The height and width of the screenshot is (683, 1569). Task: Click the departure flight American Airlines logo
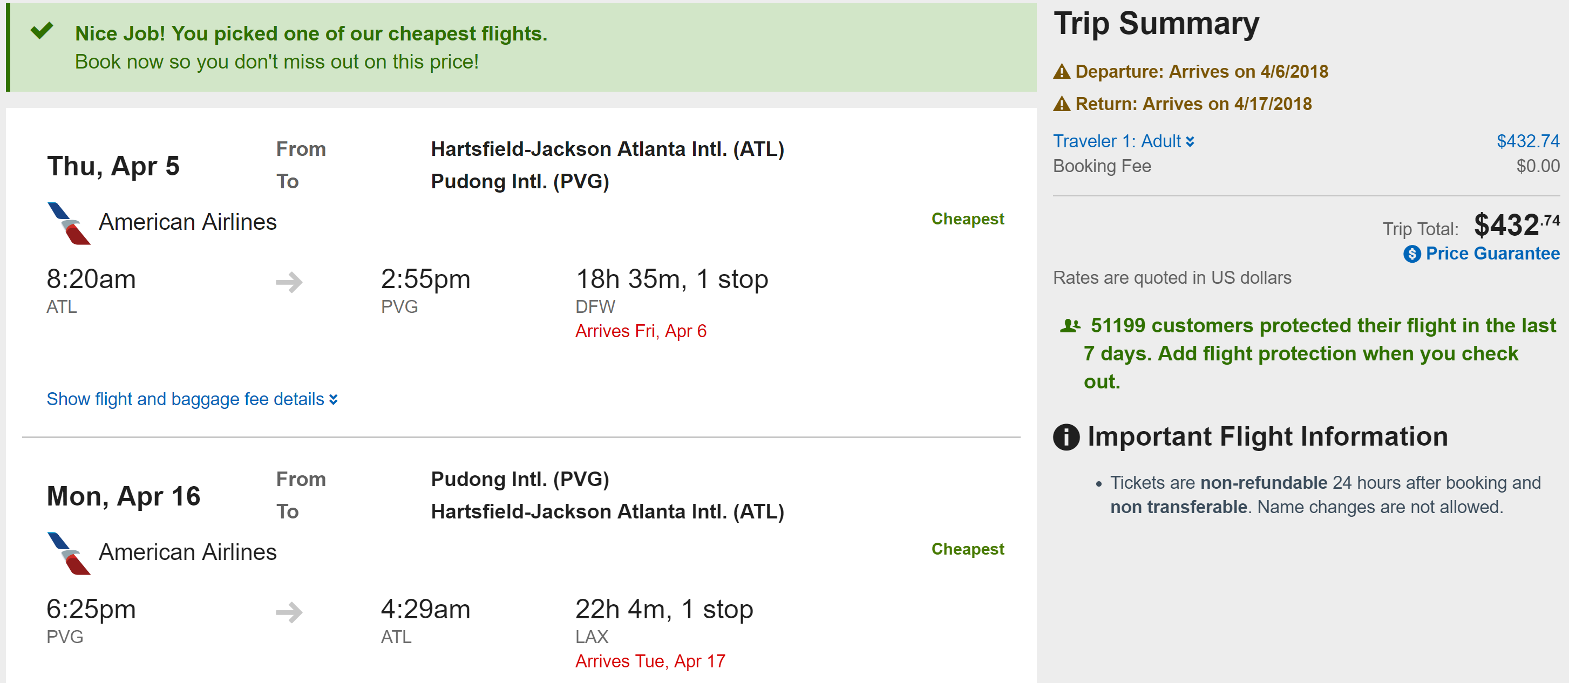(68, 223)
